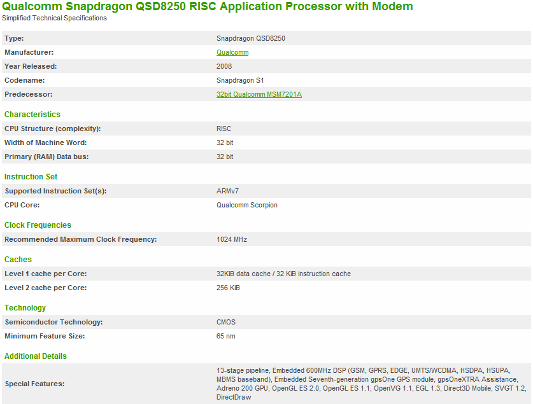Select the Qualcomm Scorpion value
This screenshot has width=533, height=404.
pyautogui.click(x=247, y=205)
